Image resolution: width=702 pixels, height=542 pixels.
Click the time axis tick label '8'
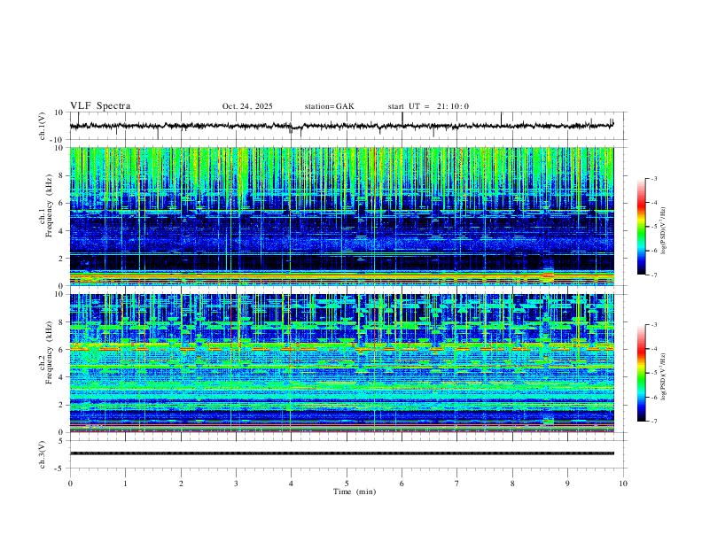512,484
